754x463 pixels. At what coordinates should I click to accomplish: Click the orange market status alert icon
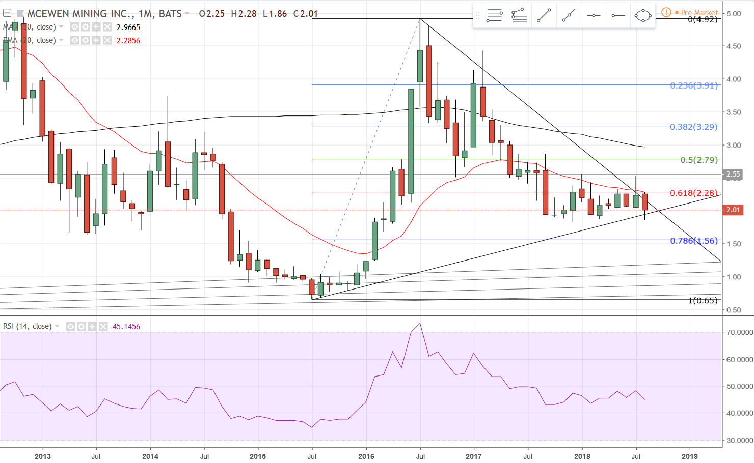(666, 12)
